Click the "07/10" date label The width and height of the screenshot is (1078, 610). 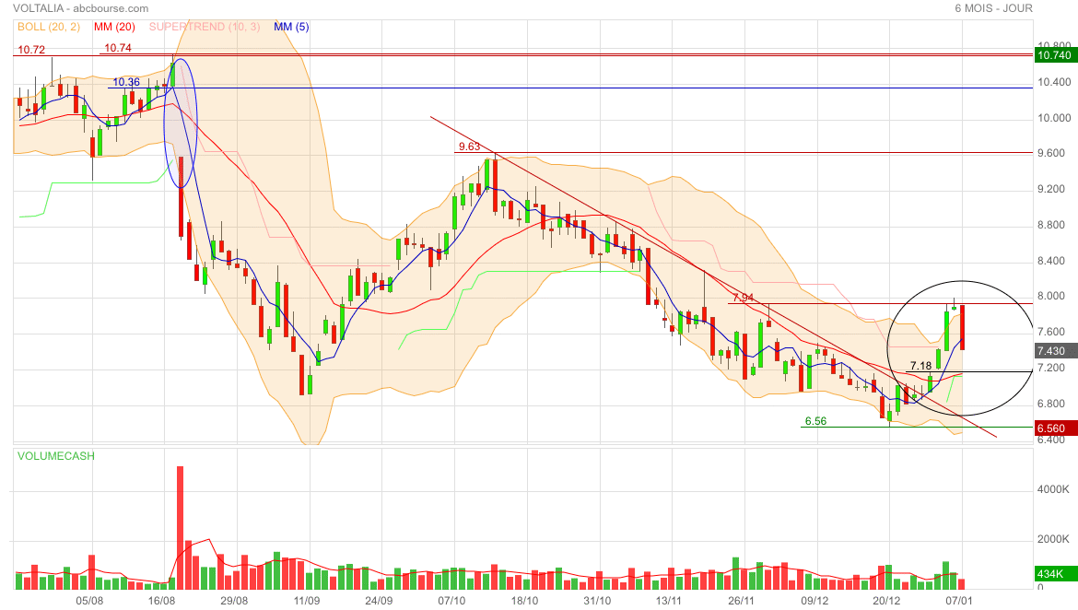point(451,601)
